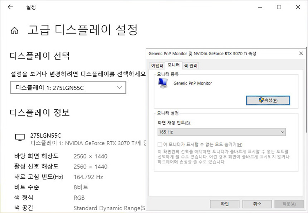Screen dimensions: 308x213
Task: Toggle the 이 모니터가 표시할 수 없는 모드 숨기기 checkbox
Action: (x=160, y=145)
